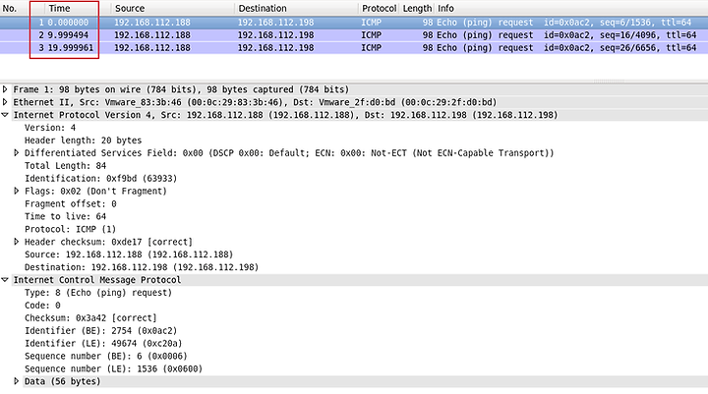Select the Sequence number (BE): 6 field
Viewport: 708px width, 394px height.
tap(106, 356)
